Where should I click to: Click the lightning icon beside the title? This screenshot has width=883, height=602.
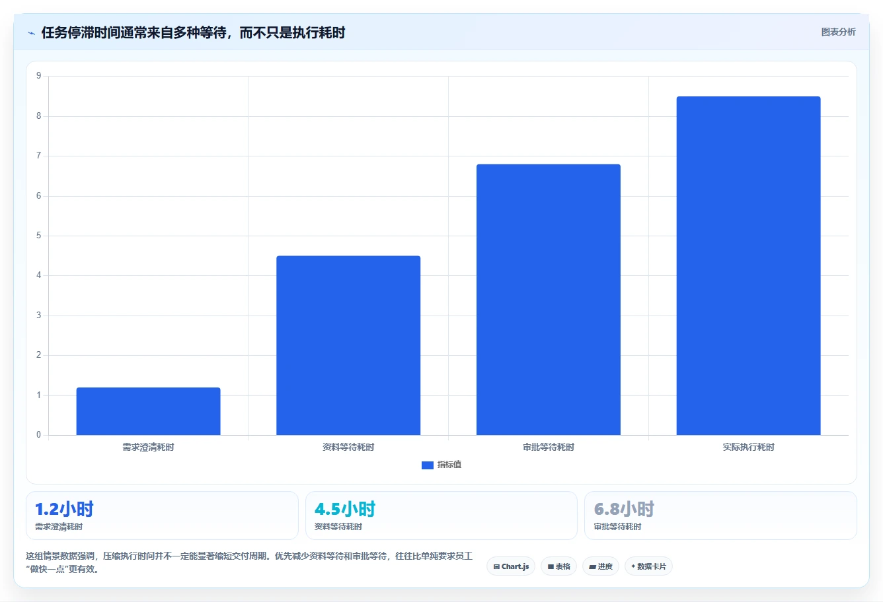31,33
